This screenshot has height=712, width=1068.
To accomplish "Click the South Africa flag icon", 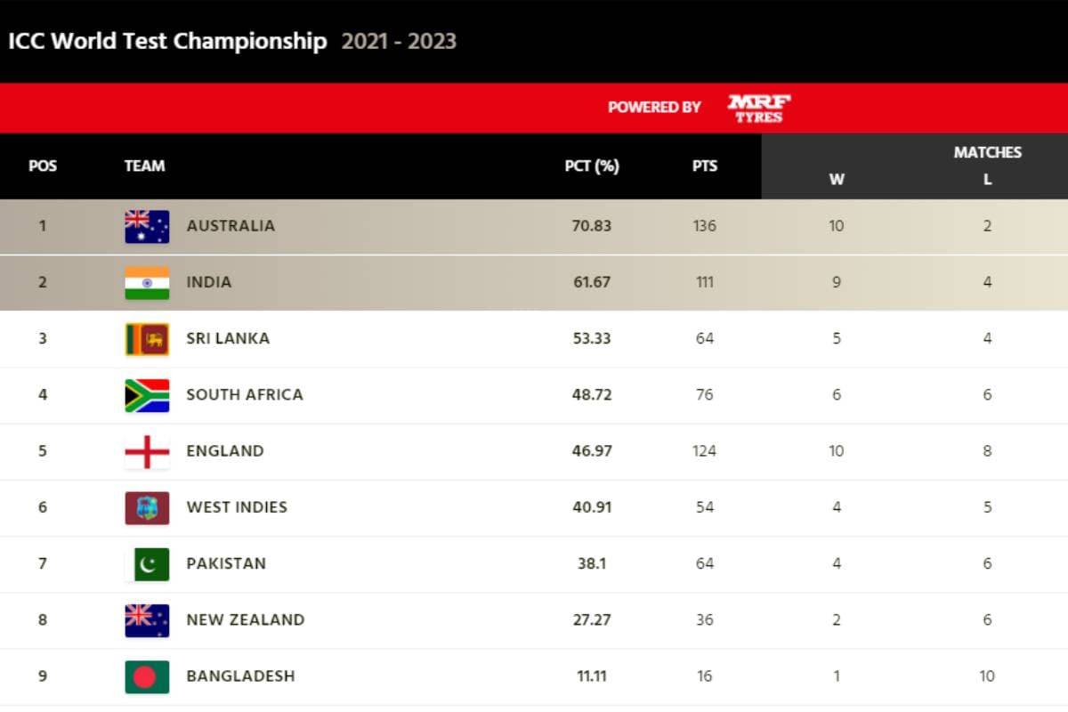I will coord(147,394).
